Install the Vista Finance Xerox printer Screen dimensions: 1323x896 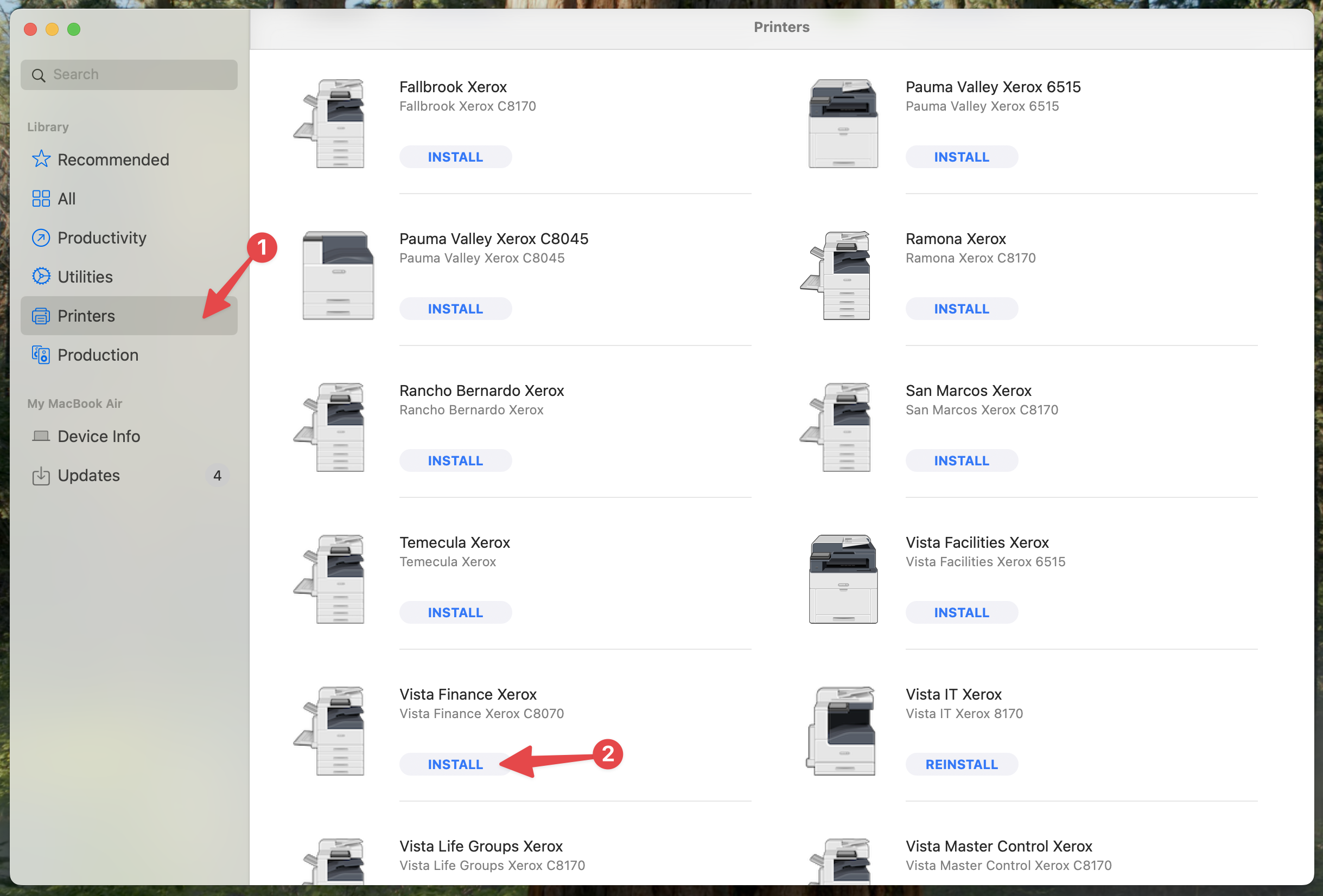455,764
